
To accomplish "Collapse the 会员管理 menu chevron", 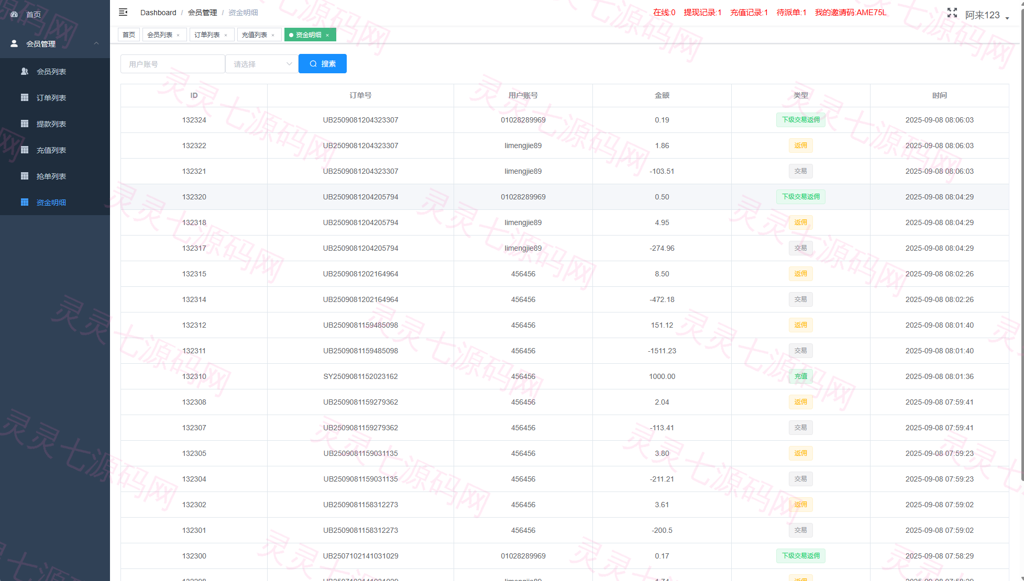I will [96, 43].
